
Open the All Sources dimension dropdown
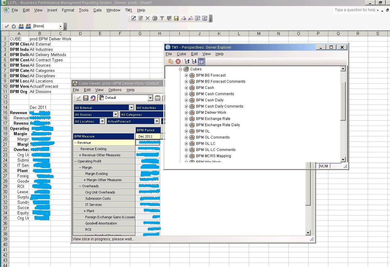click(x=116, y=114)
